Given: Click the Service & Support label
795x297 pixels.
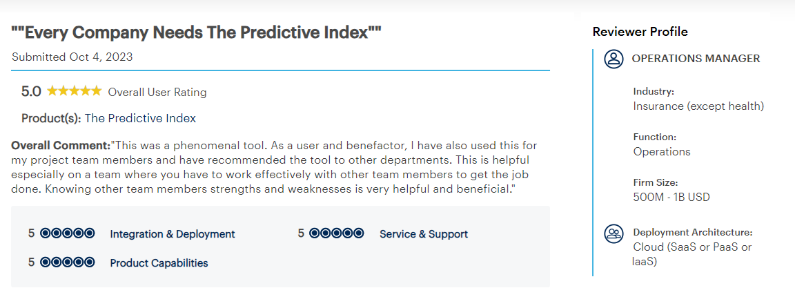Looking at the screenshot, I should click(x=424, y=234).
